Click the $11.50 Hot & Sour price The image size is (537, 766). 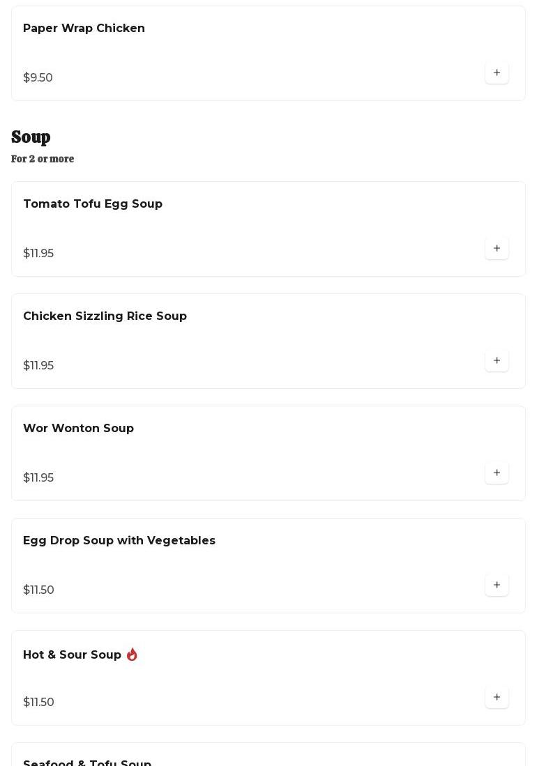tap(38, 703)
